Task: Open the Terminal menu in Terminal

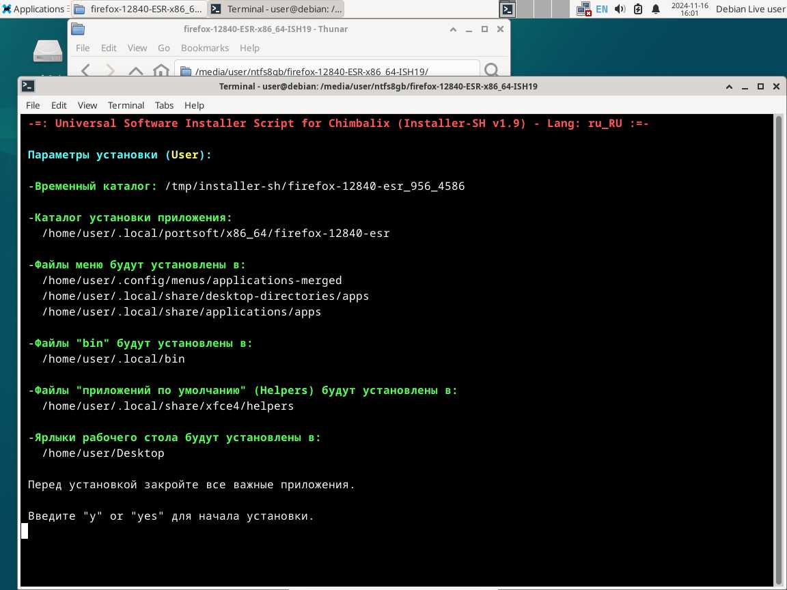Action: pyautogui.click(x=126, y=105)
